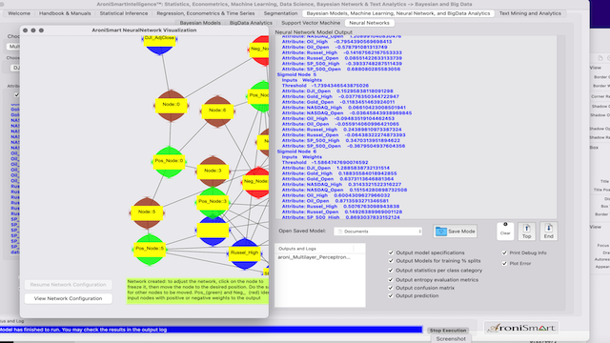This screenshot has width=610, height=343.
Task: Click Sigmoid Node 5 output line
Action: coord(296,74)
